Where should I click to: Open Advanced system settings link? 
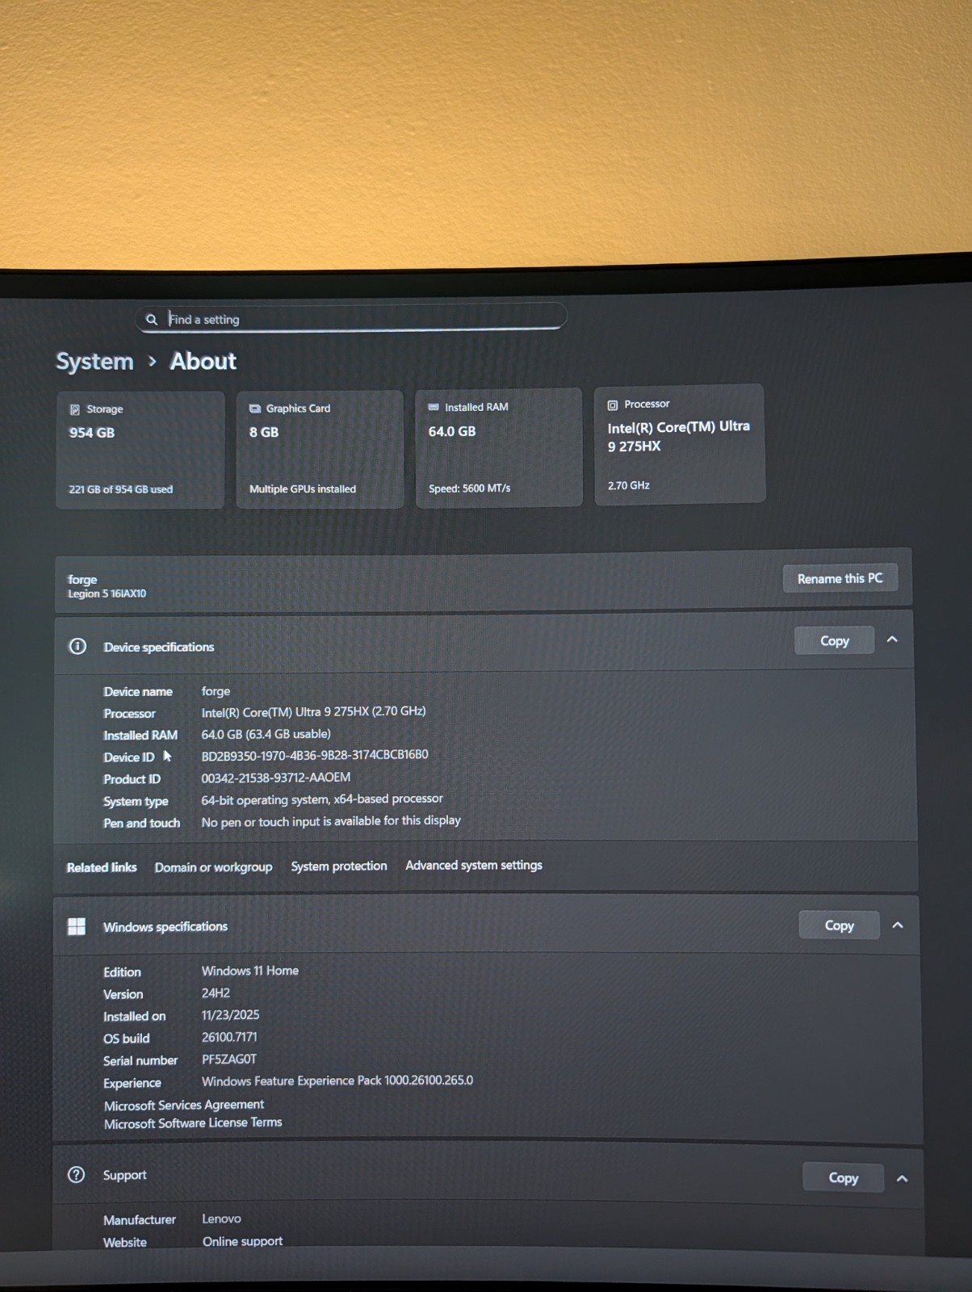tap(474, 865)
